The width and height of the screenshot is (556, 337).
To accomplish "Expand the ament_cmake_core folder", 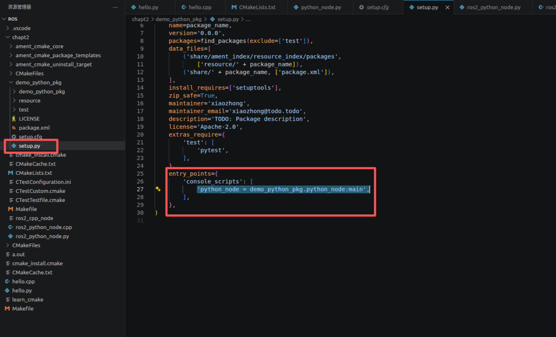I will coord(11,46).
